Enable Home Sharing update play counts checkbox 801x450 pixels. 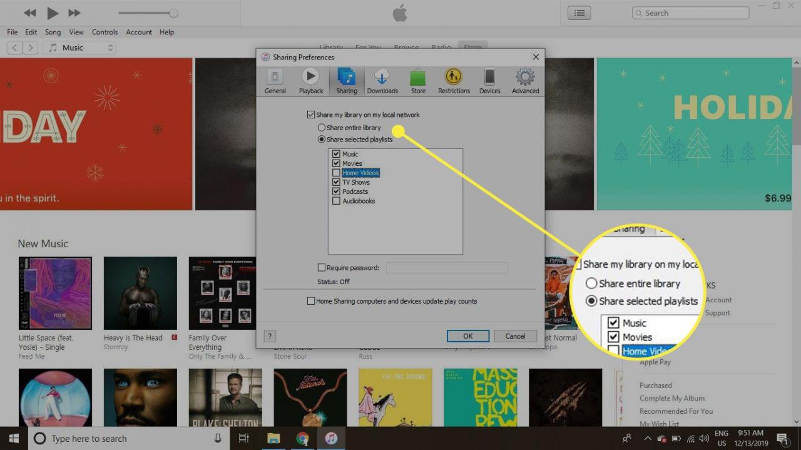(x=311, y=301)
